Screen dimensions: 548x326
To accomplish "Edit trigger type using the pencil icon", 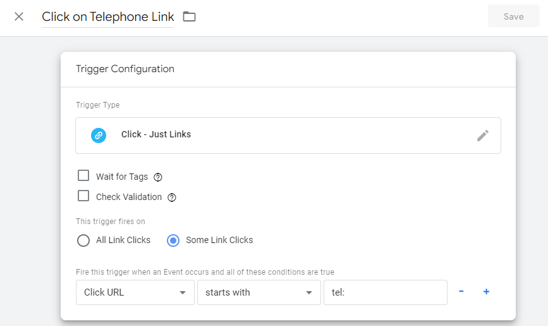I will (x=483, y=135).
